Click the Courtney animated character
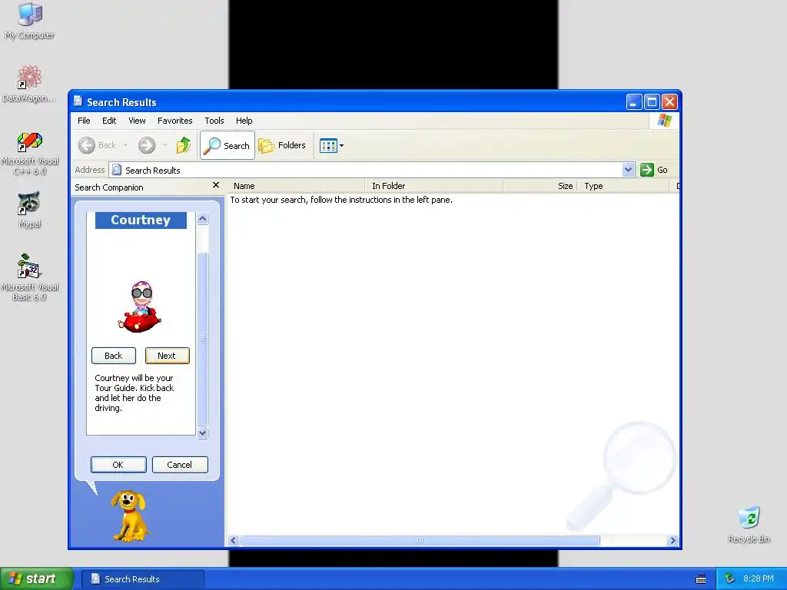The image size is (787, 590). [x=140, y=307]
